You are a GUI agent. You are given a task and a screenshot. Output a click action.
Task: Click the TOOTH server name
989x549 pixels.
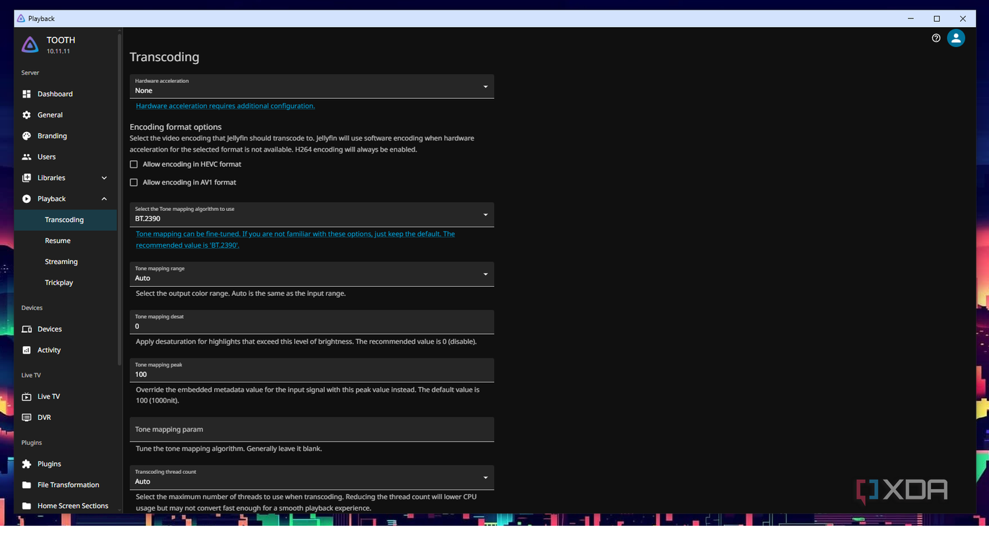[61, 40]
